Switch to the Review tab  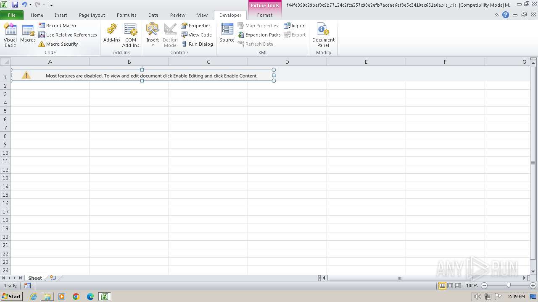tap(178, 15)
